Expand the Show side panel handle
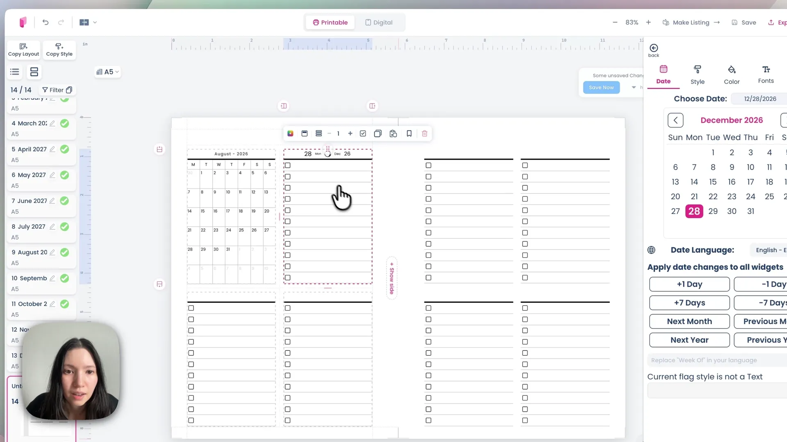Screen dimensions: 787x442 391,278
